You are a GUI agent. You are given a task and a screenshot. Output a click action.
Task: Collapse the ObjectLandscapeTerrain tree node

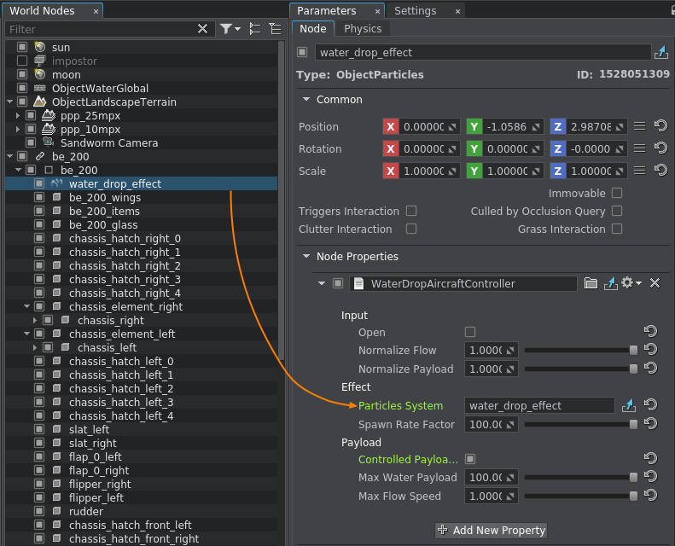(x=9, y=102)
